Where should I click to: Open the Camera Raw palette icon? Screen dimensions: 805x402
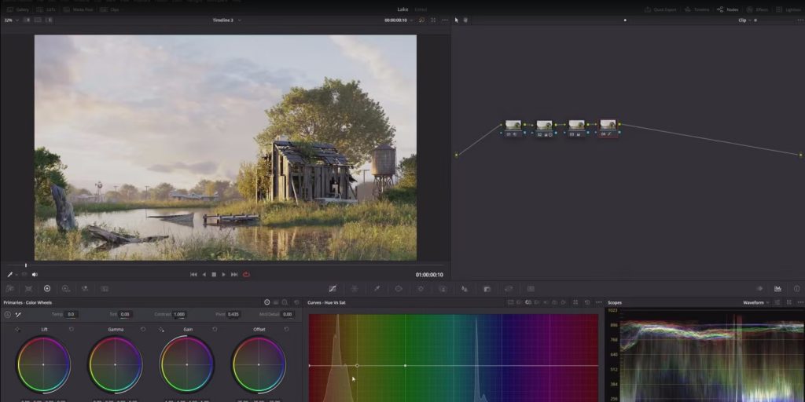pyautogui.click(x=9, y=289)
